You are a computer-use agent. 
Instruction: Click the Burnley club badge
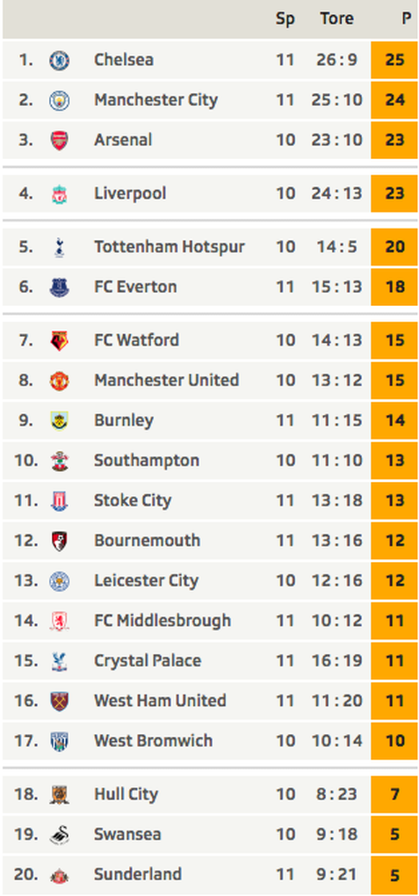pos(59,421)
